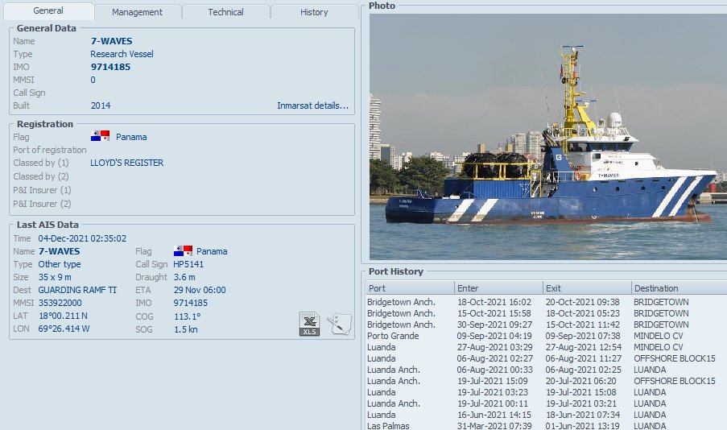This screenshot has width=727, height=430.
Task: Click draught value 3.6 m
Action: tap(184, 277)
